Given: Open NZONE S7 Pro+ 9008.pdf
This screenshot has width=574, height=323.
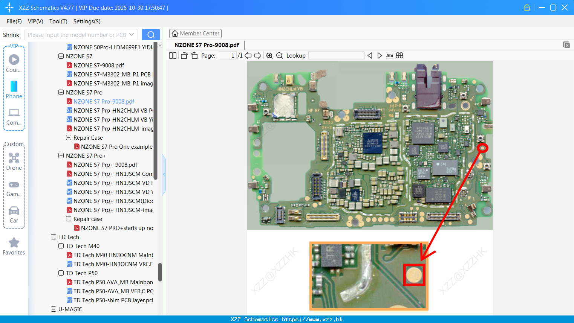Looking at the screenshot, I should (105, 165).
